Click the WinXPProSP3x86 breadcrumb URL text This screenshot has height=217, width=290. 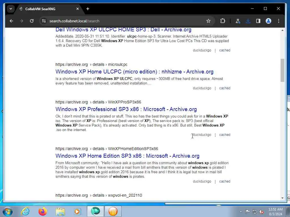click(x=98, y=102)
